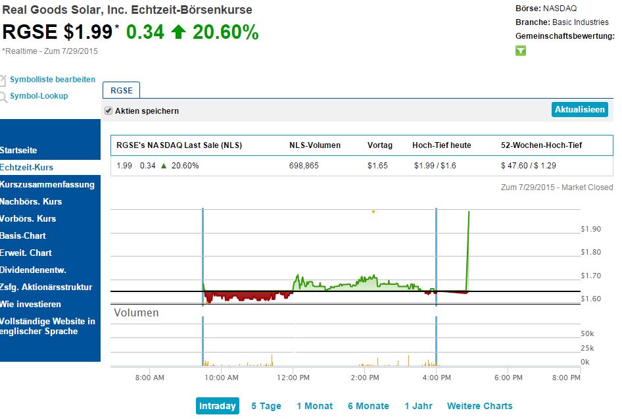Screen dimensions: 622x419
Task: Click the RGSE's NASDAQ Last Sale header
Action: pos(179,145)
